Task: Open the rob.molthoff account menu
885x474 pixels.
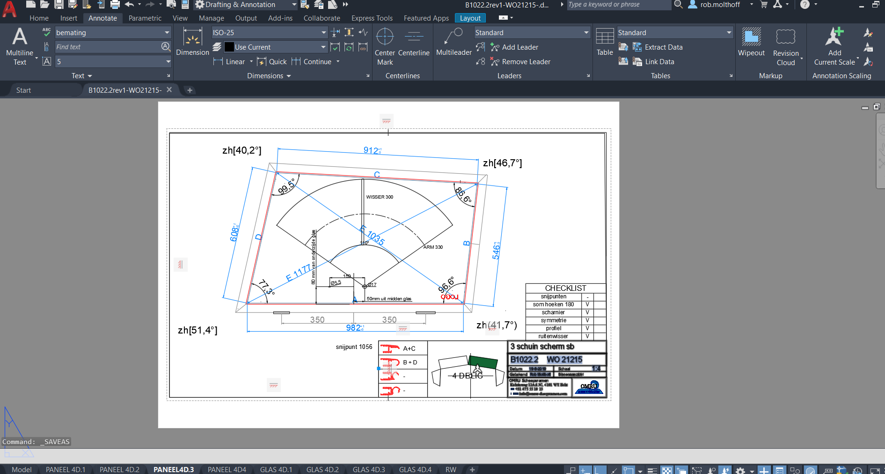Action: (720, 5)
